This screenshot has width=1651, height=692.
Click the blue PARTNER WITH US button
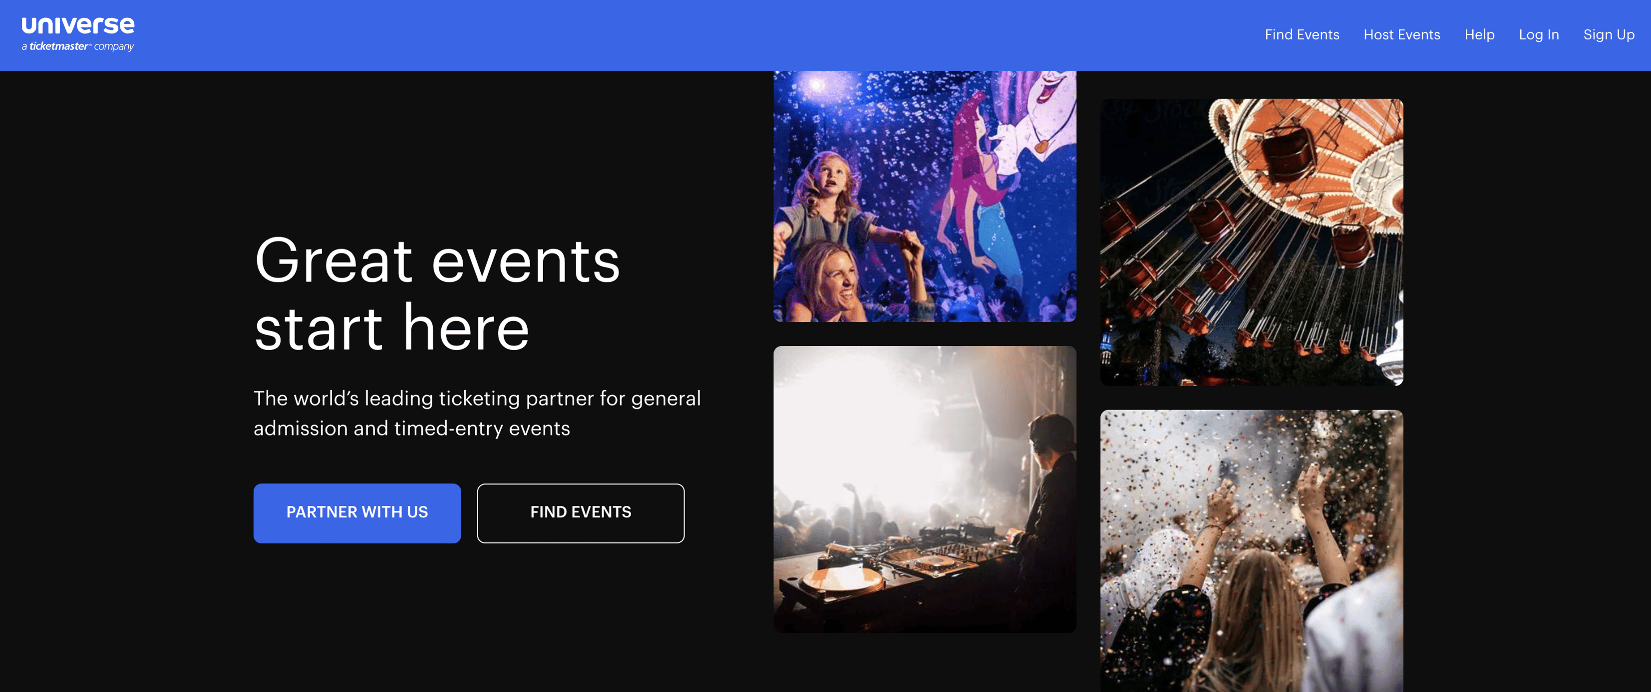click(x=357, y=512)
